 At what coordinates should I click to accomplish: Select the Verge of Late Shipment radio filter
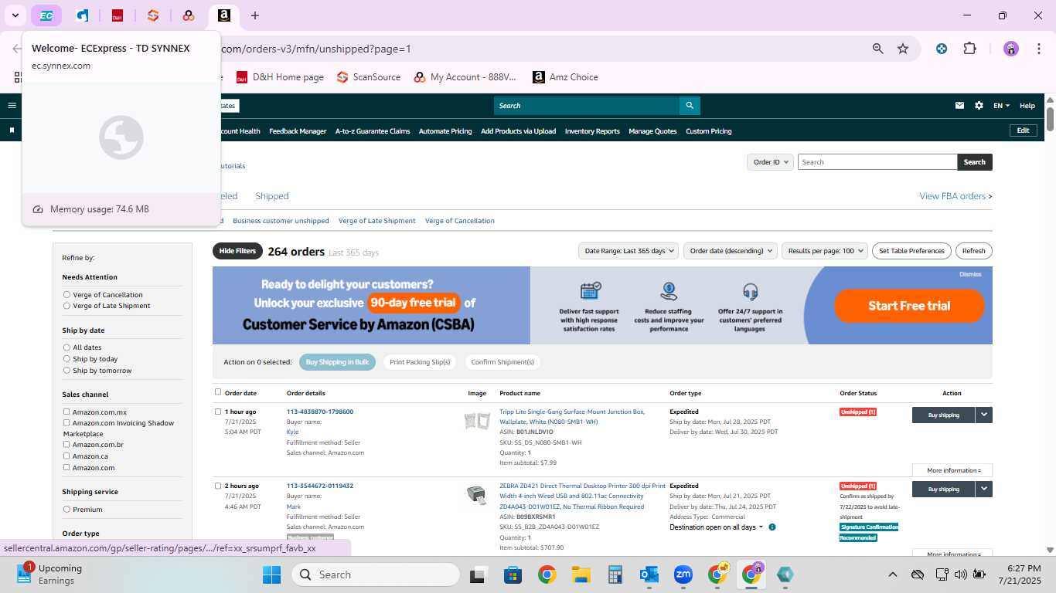click(66, 306)
